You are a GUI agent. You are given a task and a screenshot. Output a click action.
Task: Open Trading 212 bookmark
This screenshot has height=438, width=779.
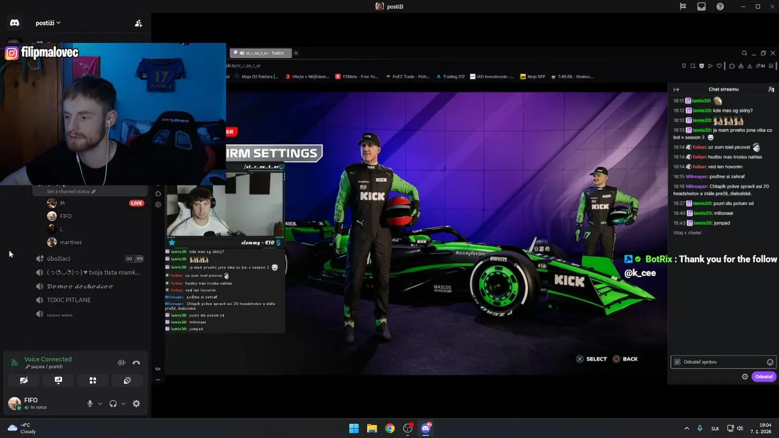pos(450,77)
